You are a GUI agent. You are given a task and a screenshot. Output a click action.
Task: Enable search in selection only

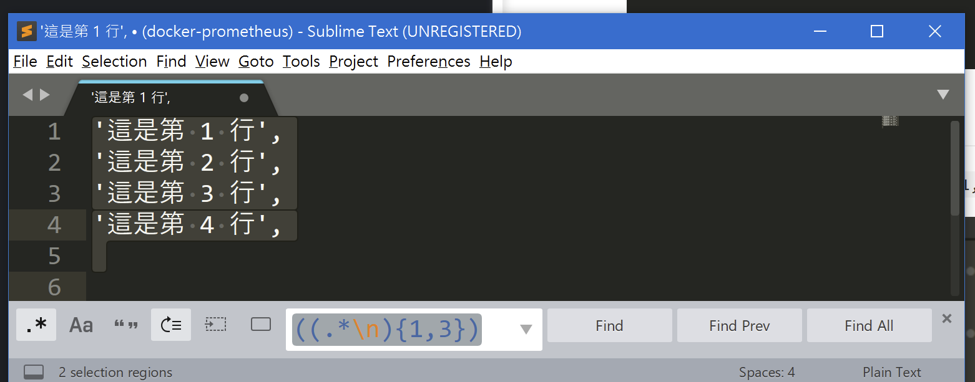216,324
